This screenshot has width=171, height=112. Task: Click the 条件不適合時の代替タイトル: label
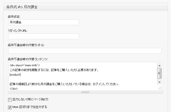pos(26,45)
